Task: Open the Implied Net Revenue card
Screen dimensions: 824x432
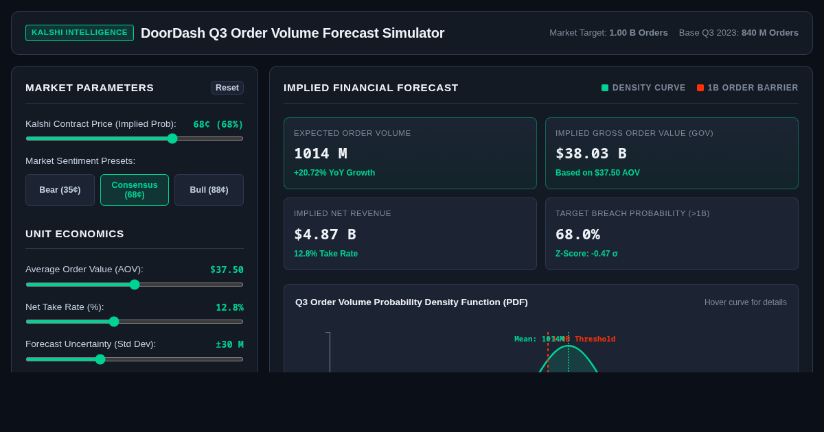Action: pyautogui.click(x=410, y=234)
